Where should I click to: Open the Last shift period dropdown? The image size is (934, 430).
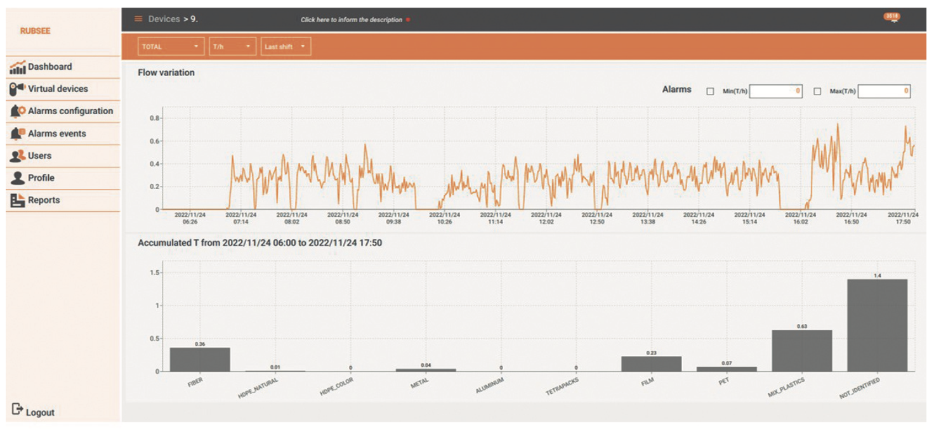coord(286,46)
